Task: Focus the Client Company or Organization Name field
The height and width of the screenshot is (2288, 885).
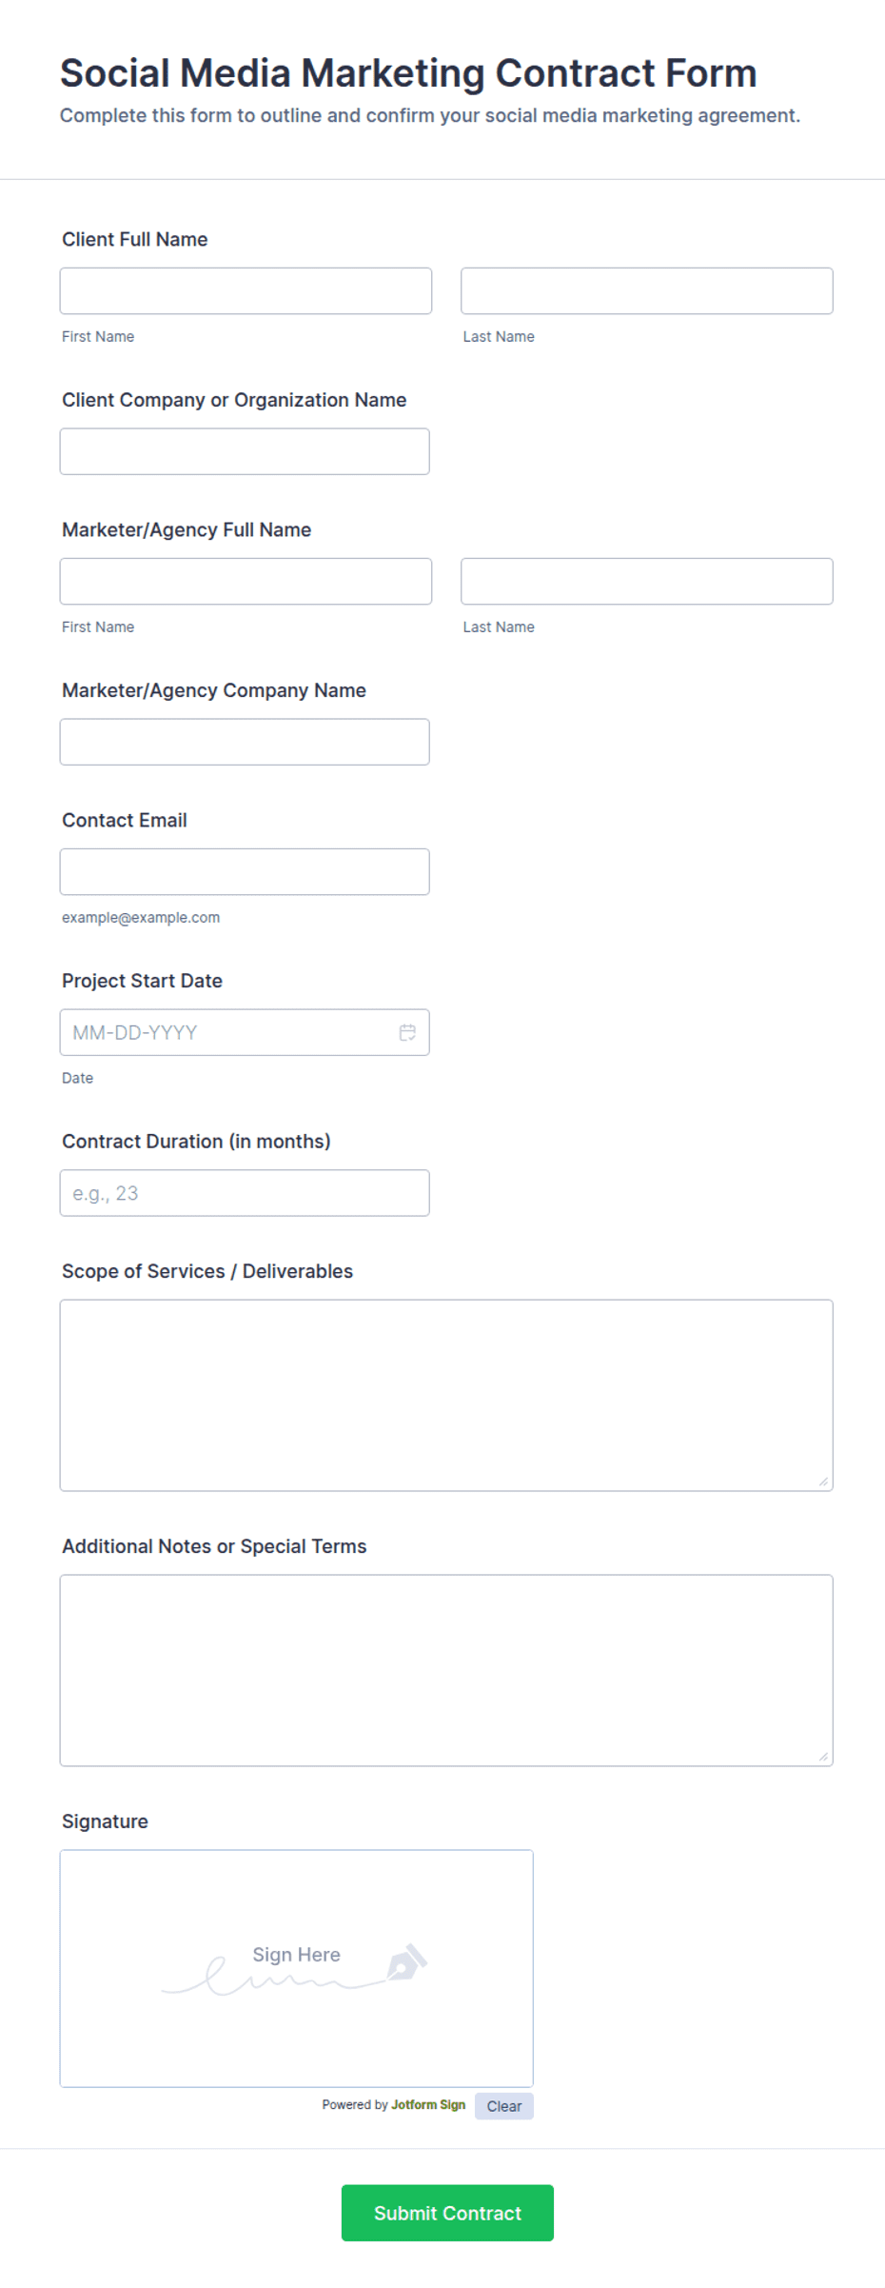Action: [245, 451]
